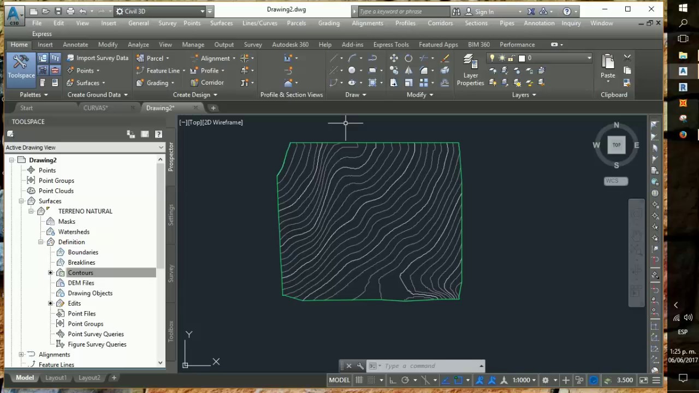Switch to the CURVAS drawing tab
This screenshot has height=393, width=699.
96,108
